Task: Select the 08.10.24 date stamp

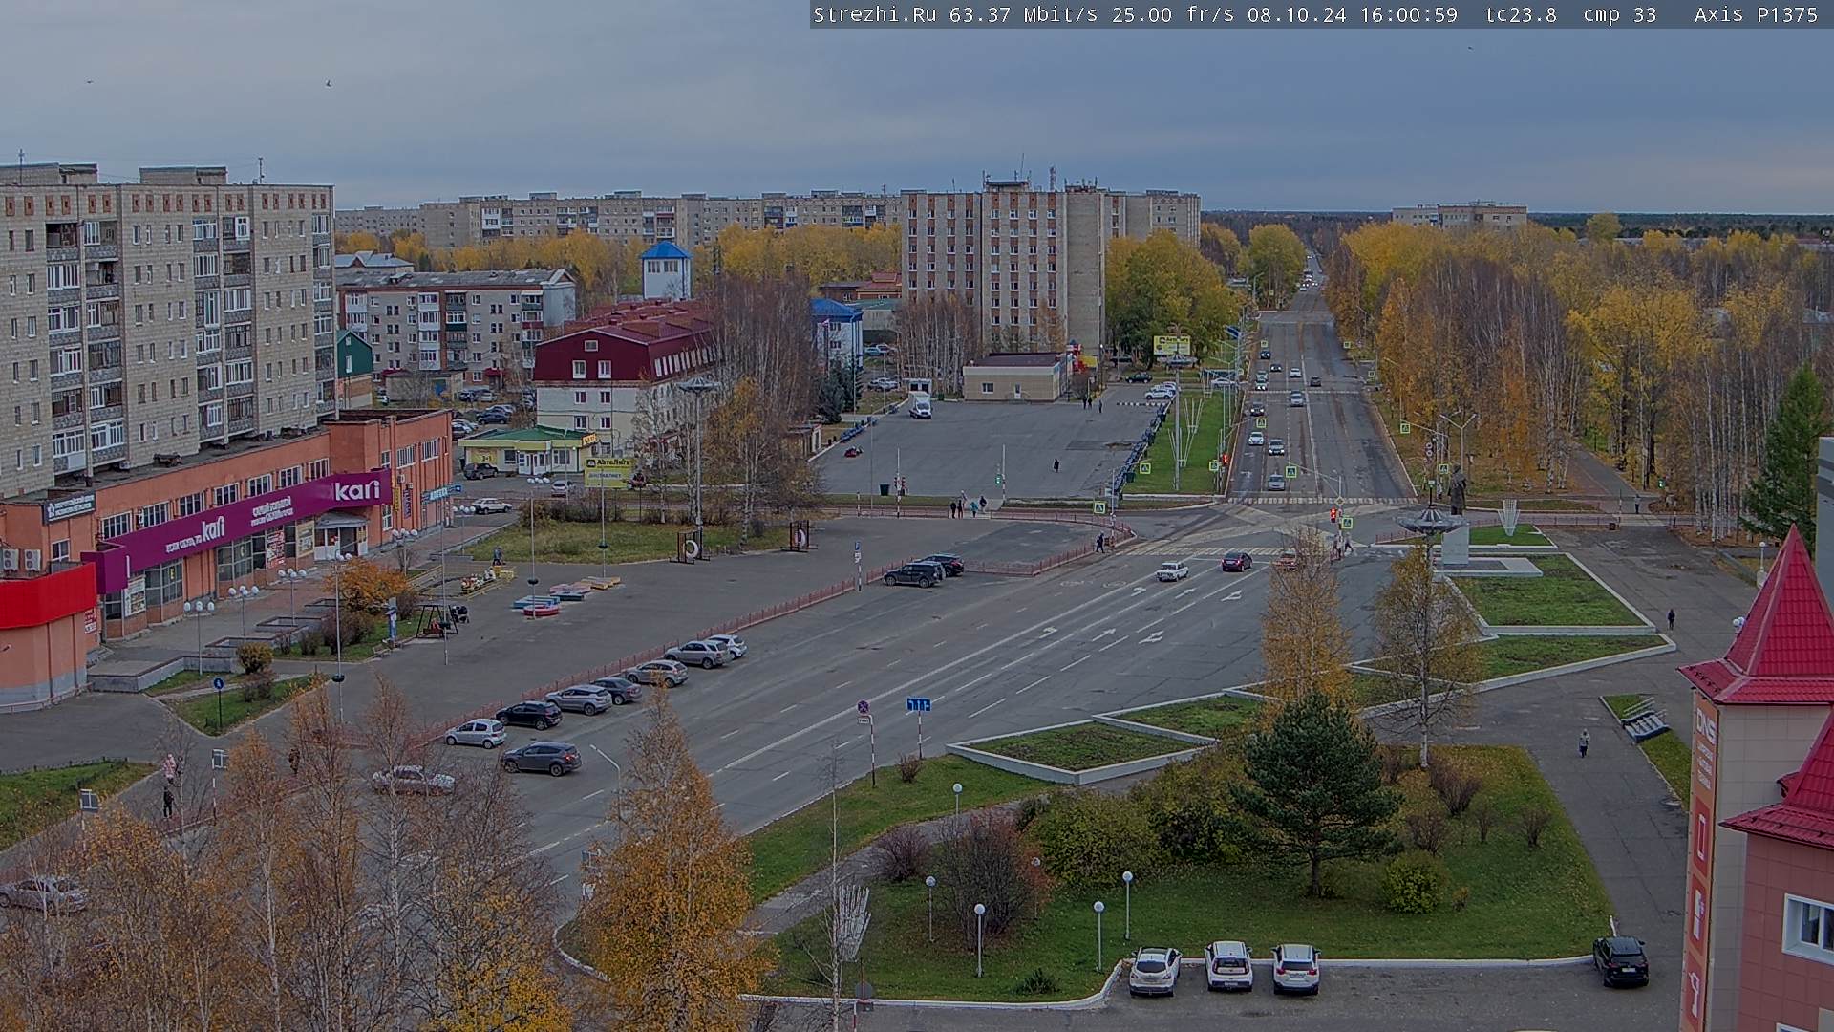Action: point(1297,14)
